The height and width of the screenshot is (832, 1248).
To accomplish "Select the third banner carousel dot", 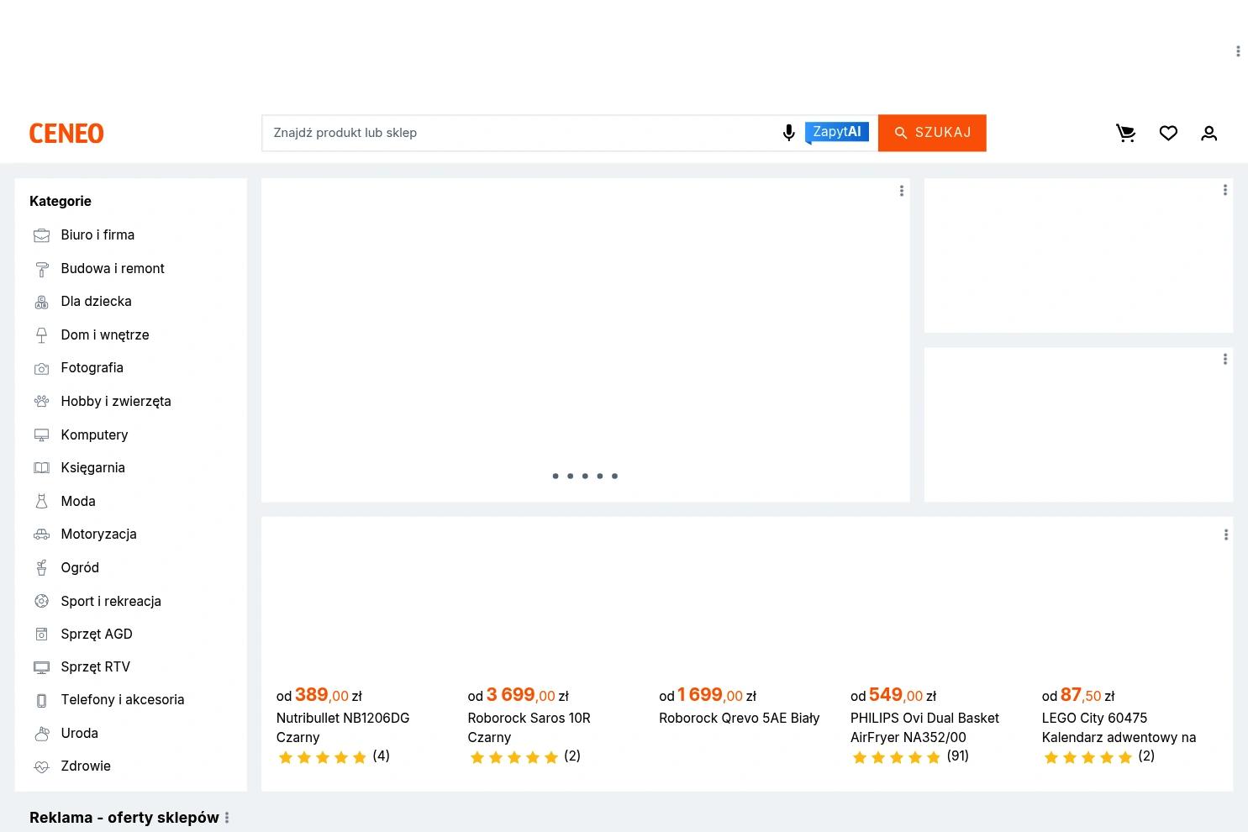I will [x=585, y=476].
